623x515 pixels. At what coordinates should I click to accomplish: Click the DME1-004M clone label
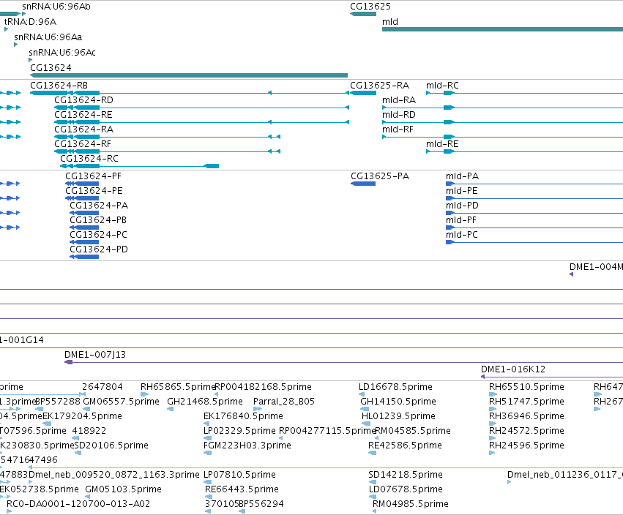tap(596, 267)
